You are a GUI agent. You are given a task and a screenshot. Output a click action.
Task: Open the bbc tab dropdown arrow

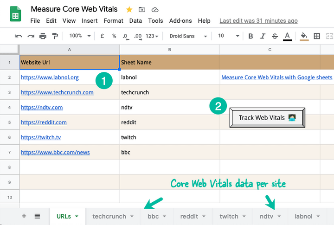(164, 216)
